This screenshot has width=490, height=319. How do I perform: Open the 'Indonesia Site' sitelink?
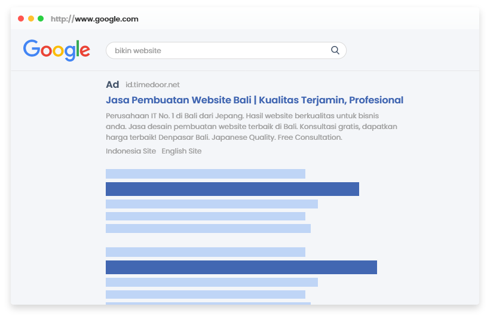[131, 151]
